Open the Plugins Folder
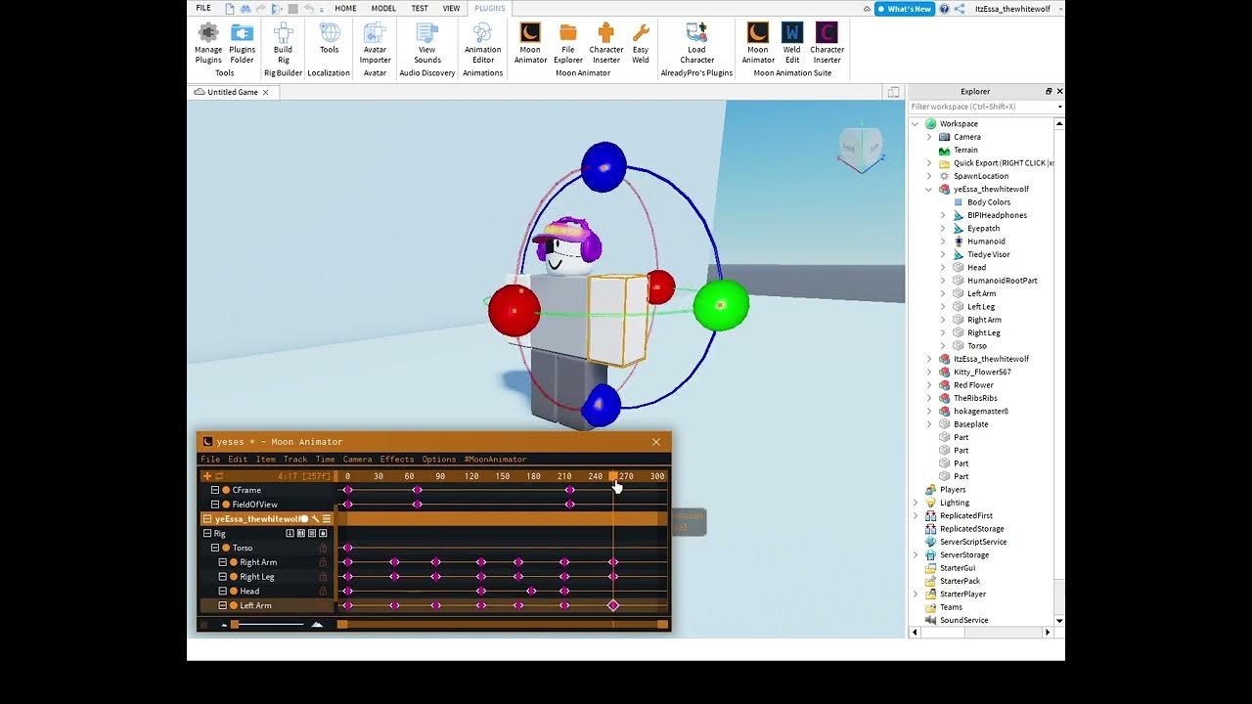Screen dimensions: 1252x704 coord(242,44)
